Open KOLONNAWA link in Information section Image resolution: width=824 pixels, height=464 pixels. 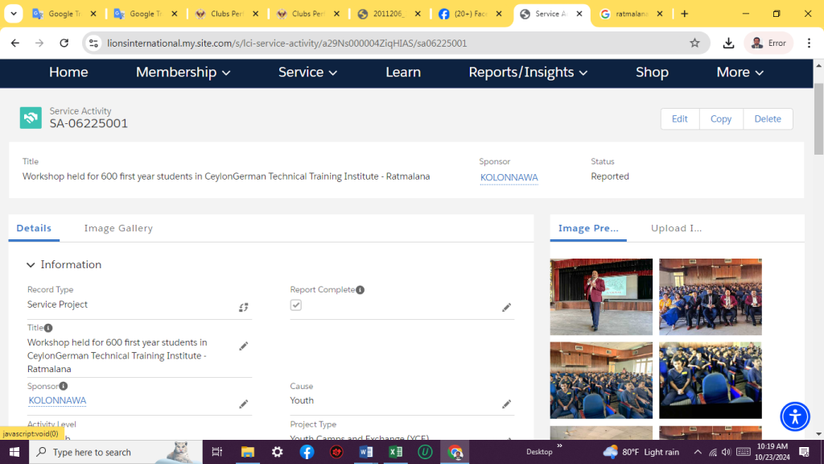[57, 400]
